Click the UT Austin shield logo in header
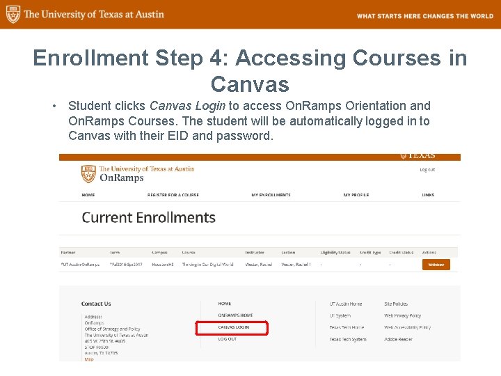 [x=13, y=15]
